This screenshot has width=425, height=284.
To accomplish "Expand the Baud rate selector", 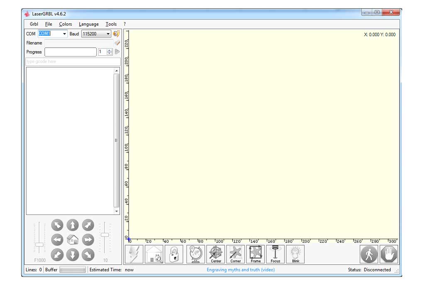I will [x=107, y=34].
